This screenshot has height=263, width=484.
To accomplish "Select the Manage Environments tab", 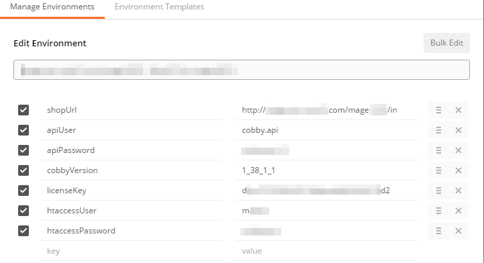I will point(52,7).
